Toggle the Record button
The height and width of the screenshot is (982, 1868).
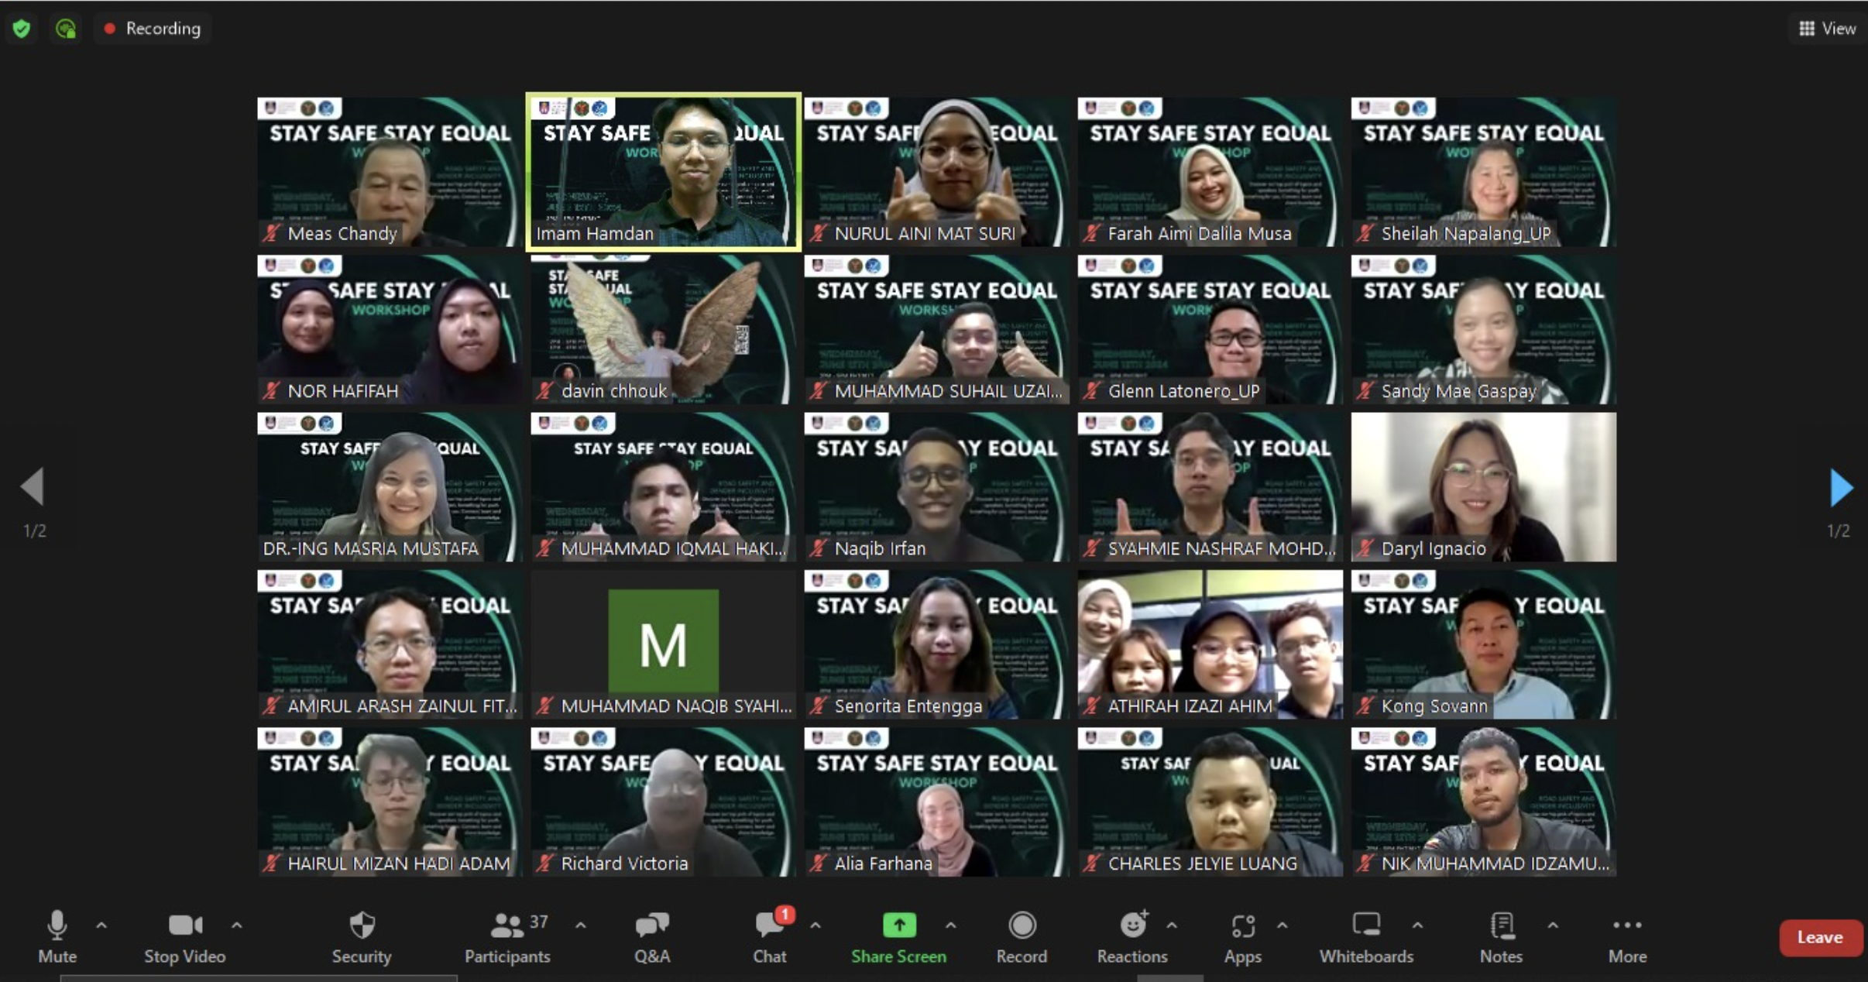click(x=1022, y=925)
